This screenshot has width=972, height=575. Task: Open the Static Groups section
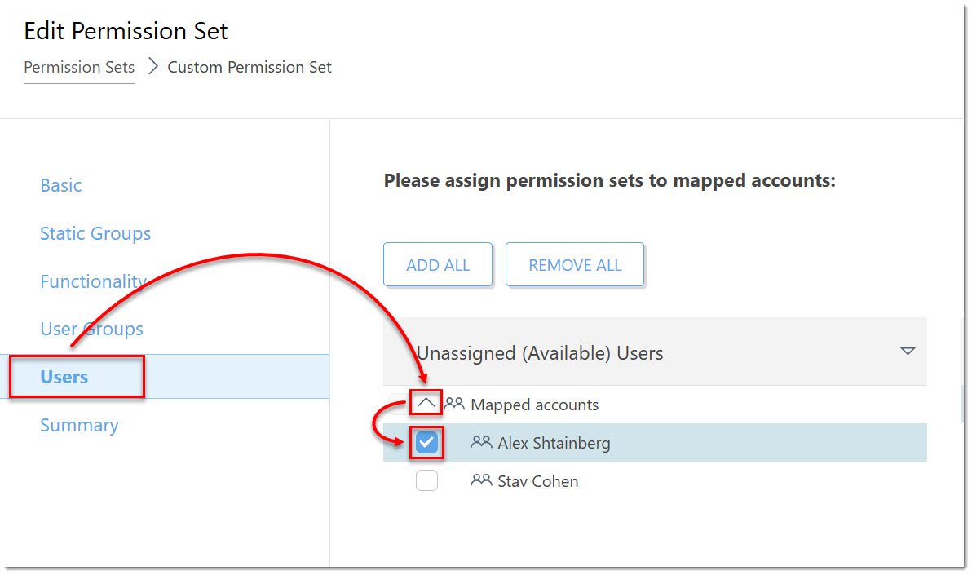[x=95, y=233]
